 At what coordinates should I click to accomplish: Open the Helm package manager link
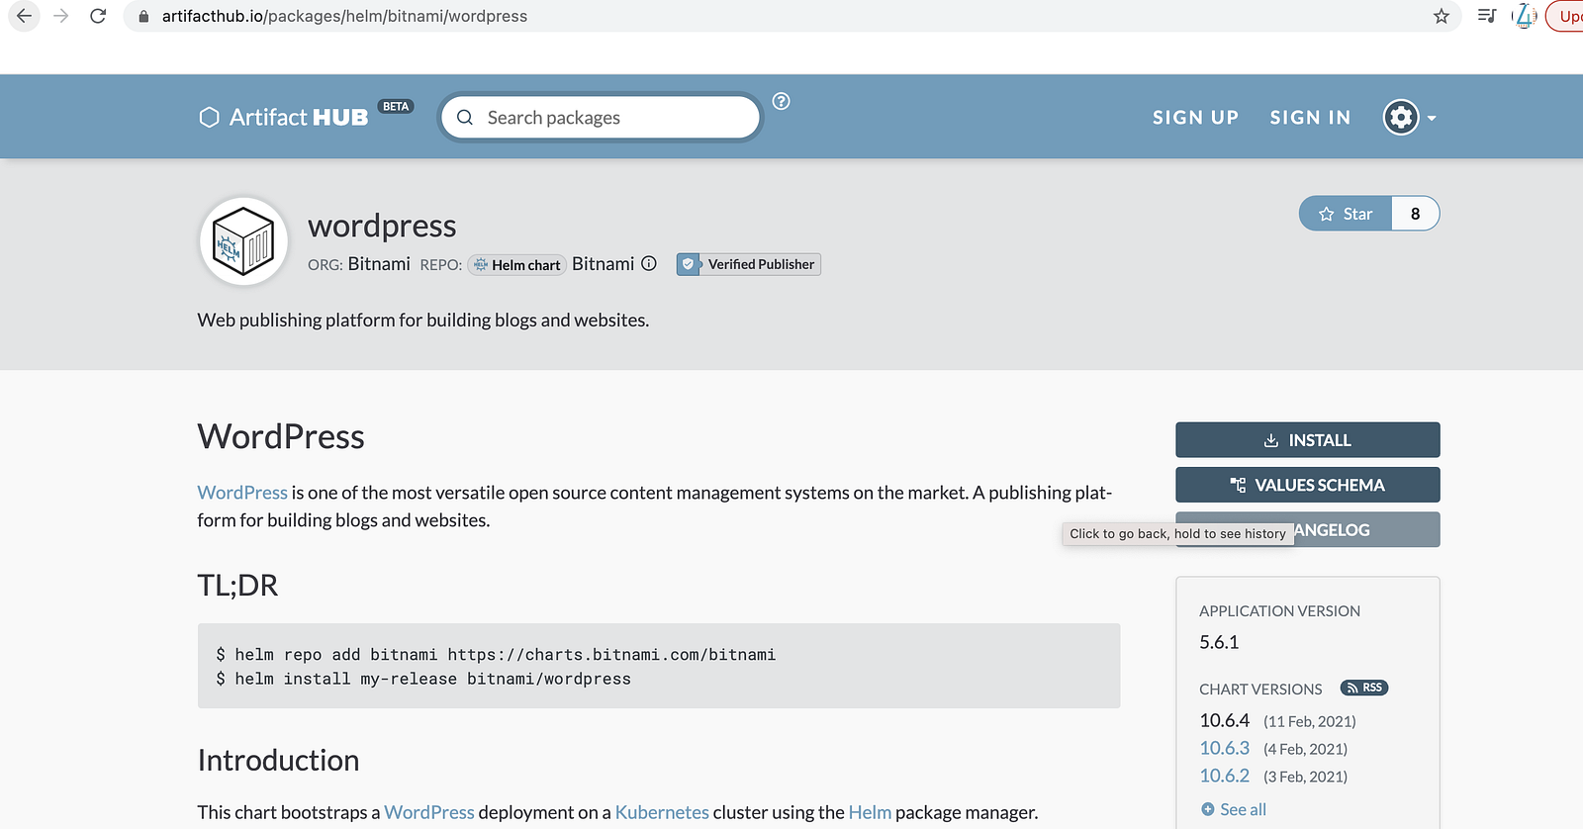[870, 812]
